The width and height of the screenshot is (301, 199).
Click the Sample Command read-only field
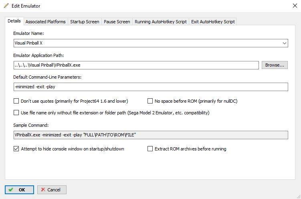[151, 135]
